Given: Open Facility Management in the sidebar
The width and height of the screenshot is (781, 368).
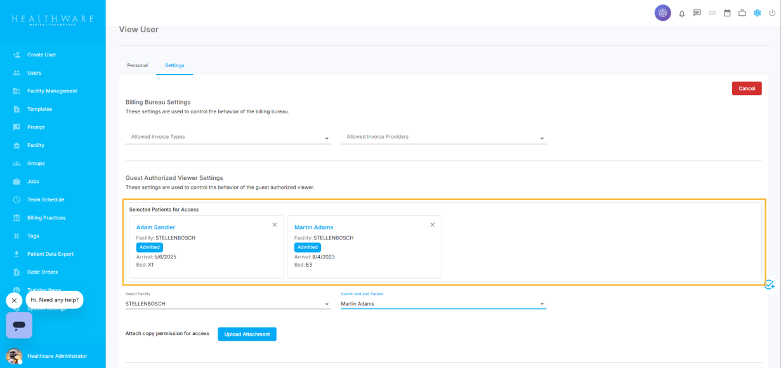Looking at the screenshot, I should tap(52, 91).
